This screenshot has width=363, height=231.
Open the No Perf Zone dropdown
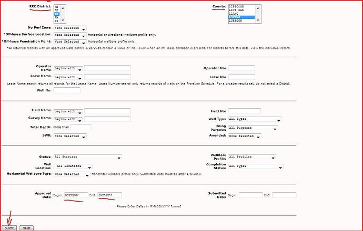tap(70, 28)
